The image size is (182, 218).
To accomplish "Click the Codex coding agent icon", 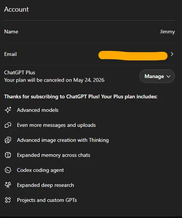I will 8,170.
